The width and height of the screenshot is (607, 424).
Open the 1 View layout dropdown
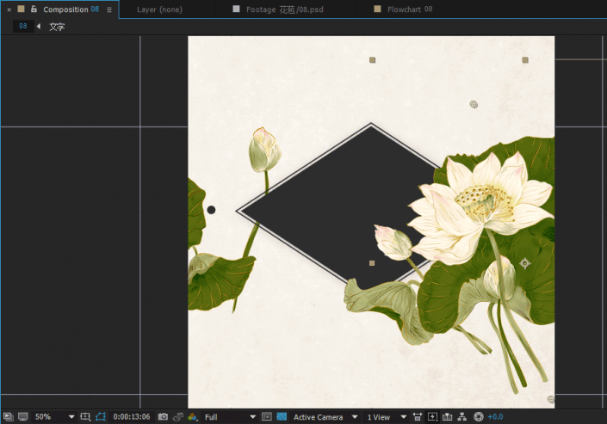pos(387,416)
